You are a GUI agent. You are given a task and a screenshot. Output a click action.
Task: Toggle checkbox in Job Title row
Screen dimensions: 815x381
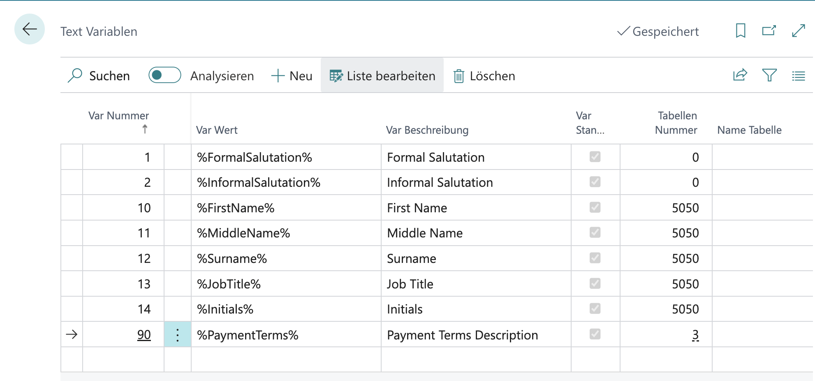[x=595, y=283]
